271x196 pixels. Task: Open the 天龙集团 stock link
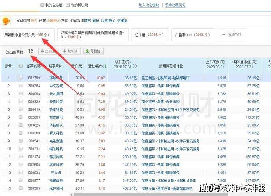(x=56, y=94)
